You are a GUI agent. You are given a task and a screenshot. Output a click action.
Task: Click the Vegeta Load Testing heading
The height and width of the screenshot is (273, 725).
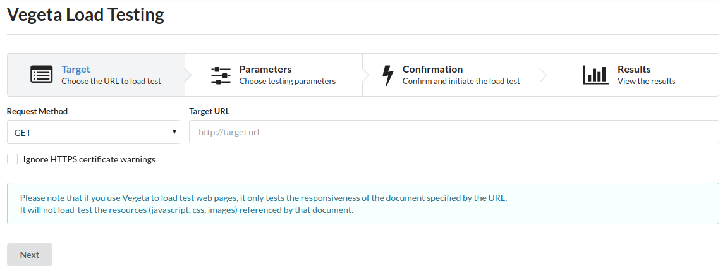click(85, 15)
